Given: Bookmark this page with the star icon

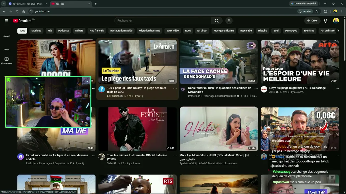Looking at the screenshot, I should click(317, 11).
